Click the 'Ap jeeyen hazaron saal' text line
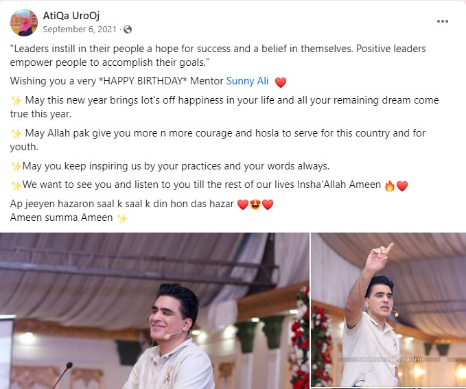Viewport: 466px width, 389px height. pyautogui.click(x=122, y=204)
